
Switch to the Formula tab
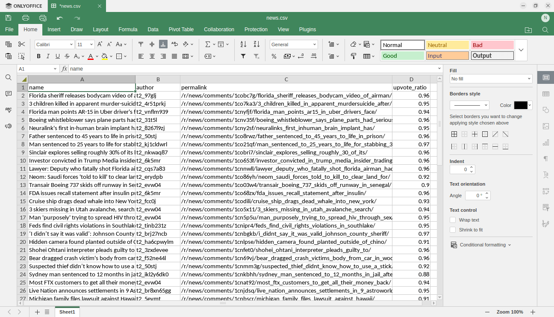pos(128,30)
